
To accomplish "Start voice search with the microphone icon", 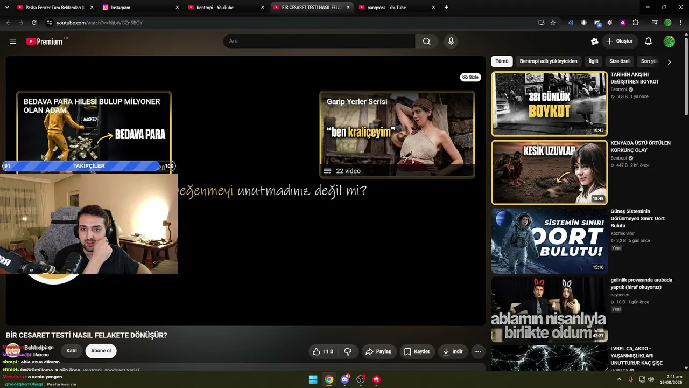I will click(451, 41).
